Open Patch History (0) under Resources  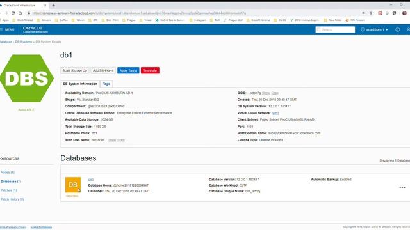tap(12, 199)
